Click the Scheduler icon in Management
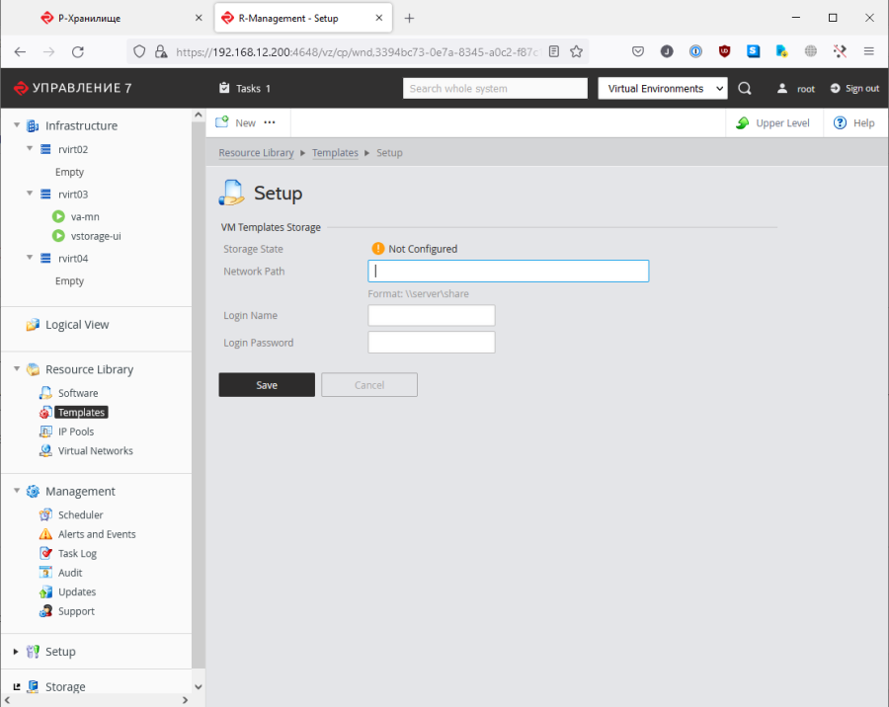 [45, 515]
